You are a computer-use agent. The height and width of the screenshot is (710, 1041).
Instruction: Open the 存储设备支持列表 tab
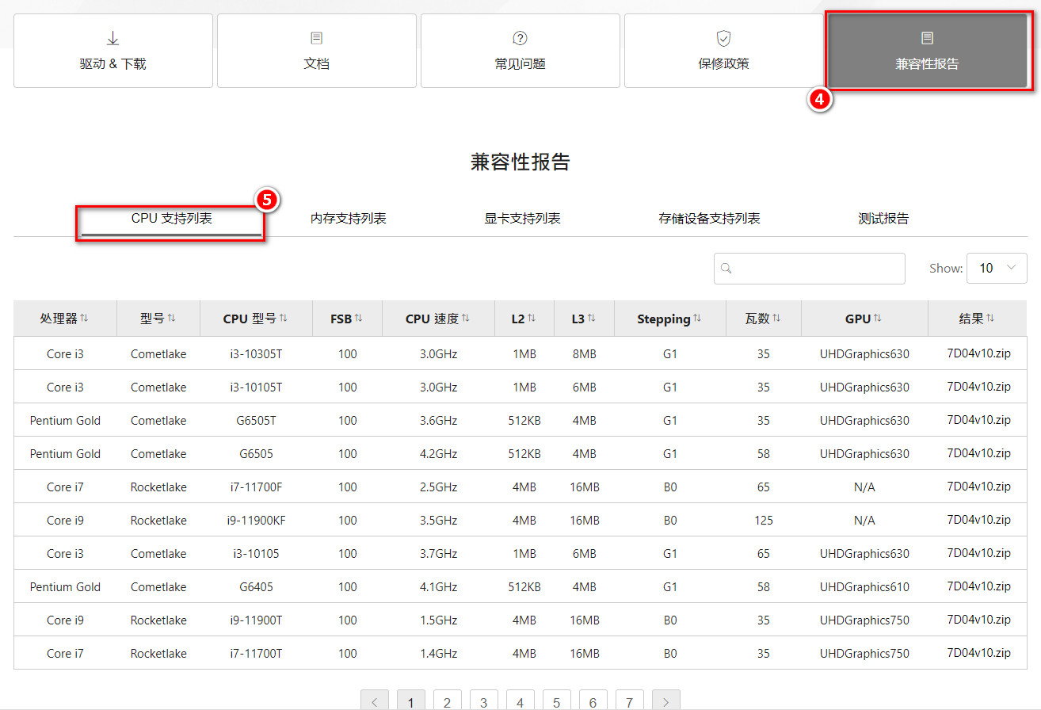(x=709, y=219)
